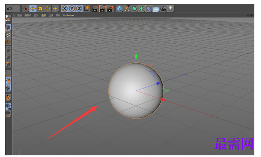Open the ProRender viewport menu

point(69,15)
